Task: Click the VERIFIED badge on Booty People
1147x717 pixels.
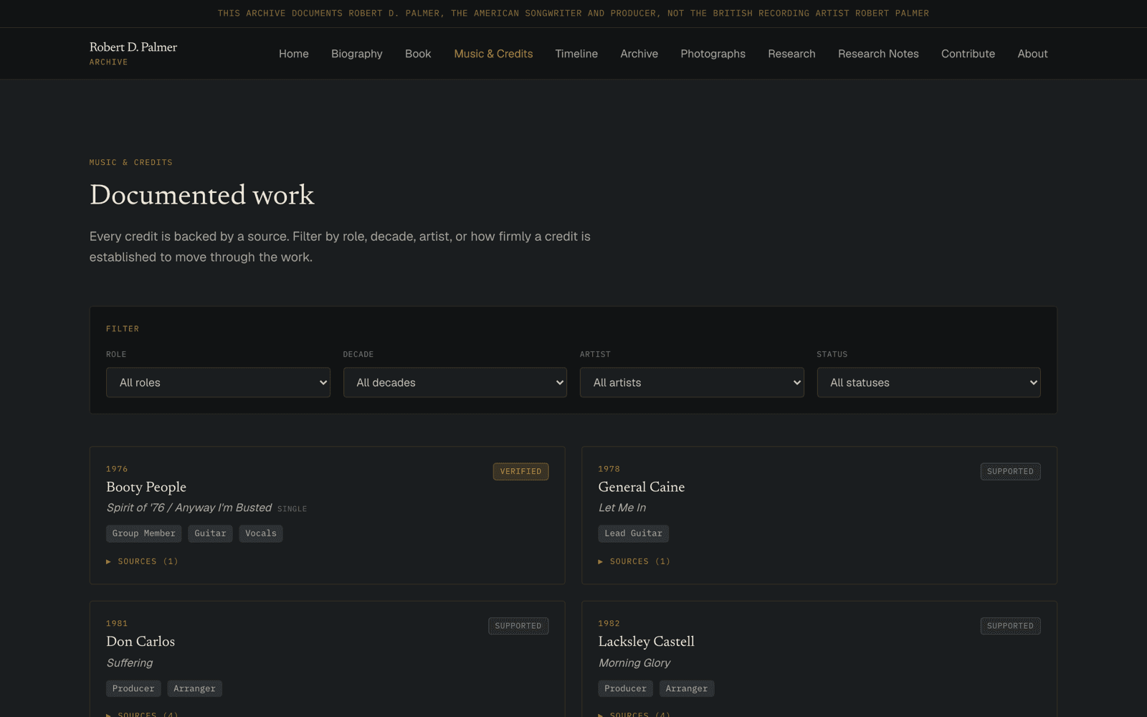Action: (520, 471)
